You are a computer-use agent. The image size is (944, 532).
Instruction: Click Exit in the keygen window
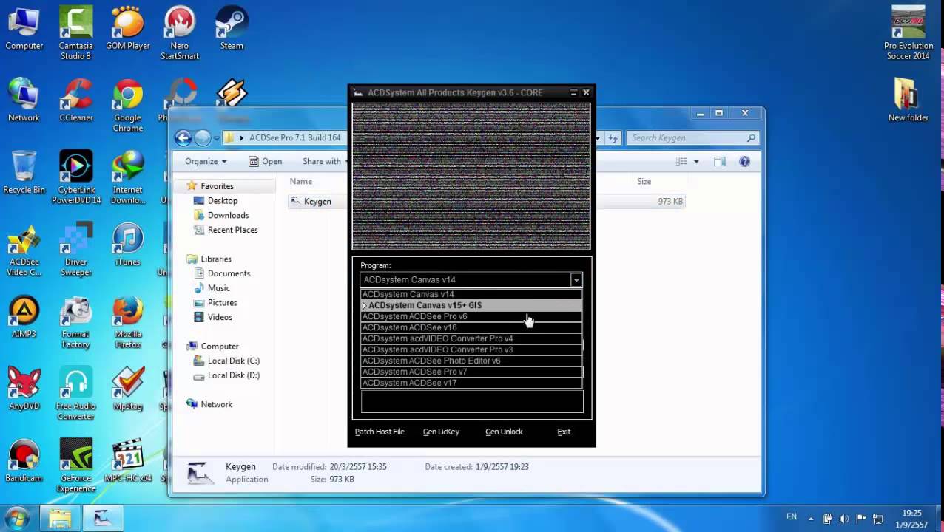coord(564,432)
